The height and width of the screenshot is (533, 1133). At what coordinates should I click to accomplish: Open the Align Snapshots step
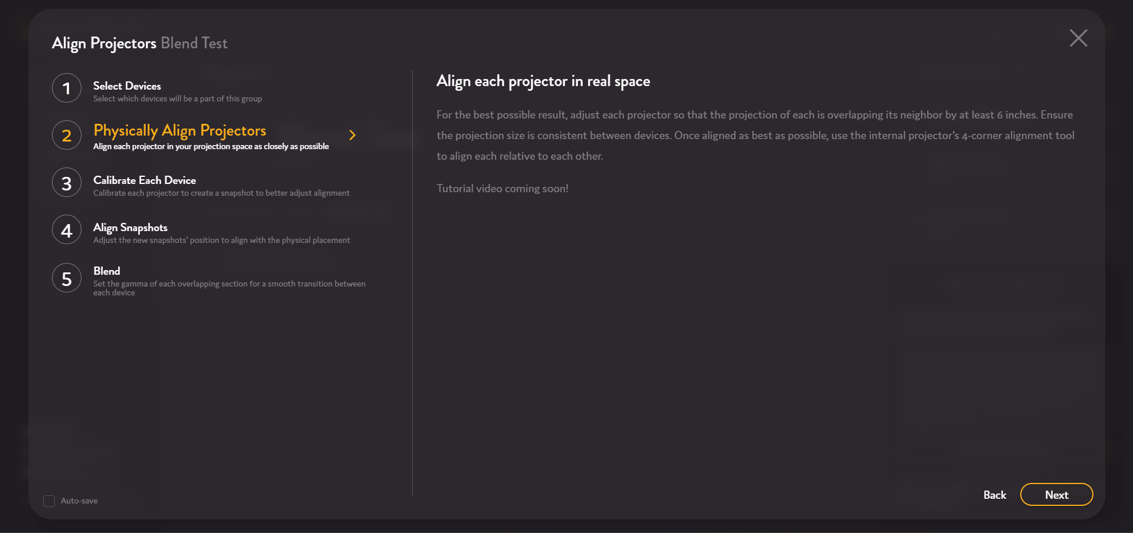[130, 228]
